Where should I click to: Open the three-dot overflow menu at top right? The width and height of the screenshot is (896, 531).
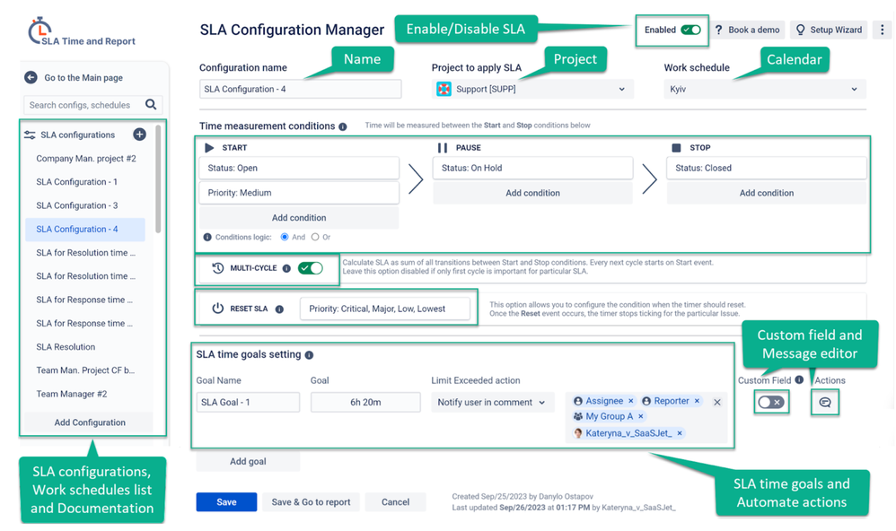click(x=883, y=29)
